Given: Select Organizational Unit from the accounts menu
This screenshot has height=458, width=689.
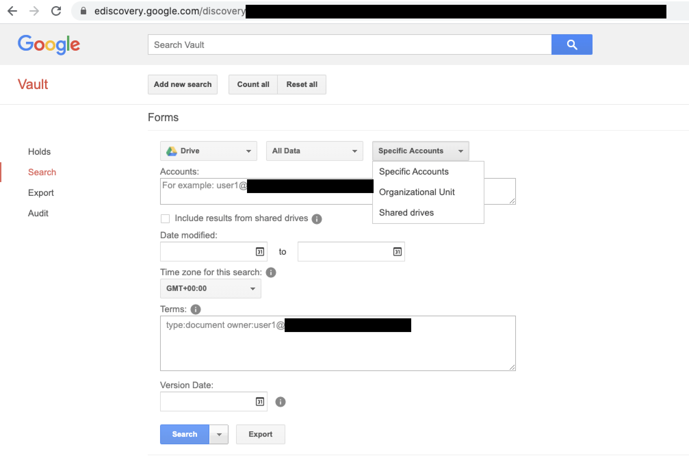Looking at the screenshot, I should [417, 192].
